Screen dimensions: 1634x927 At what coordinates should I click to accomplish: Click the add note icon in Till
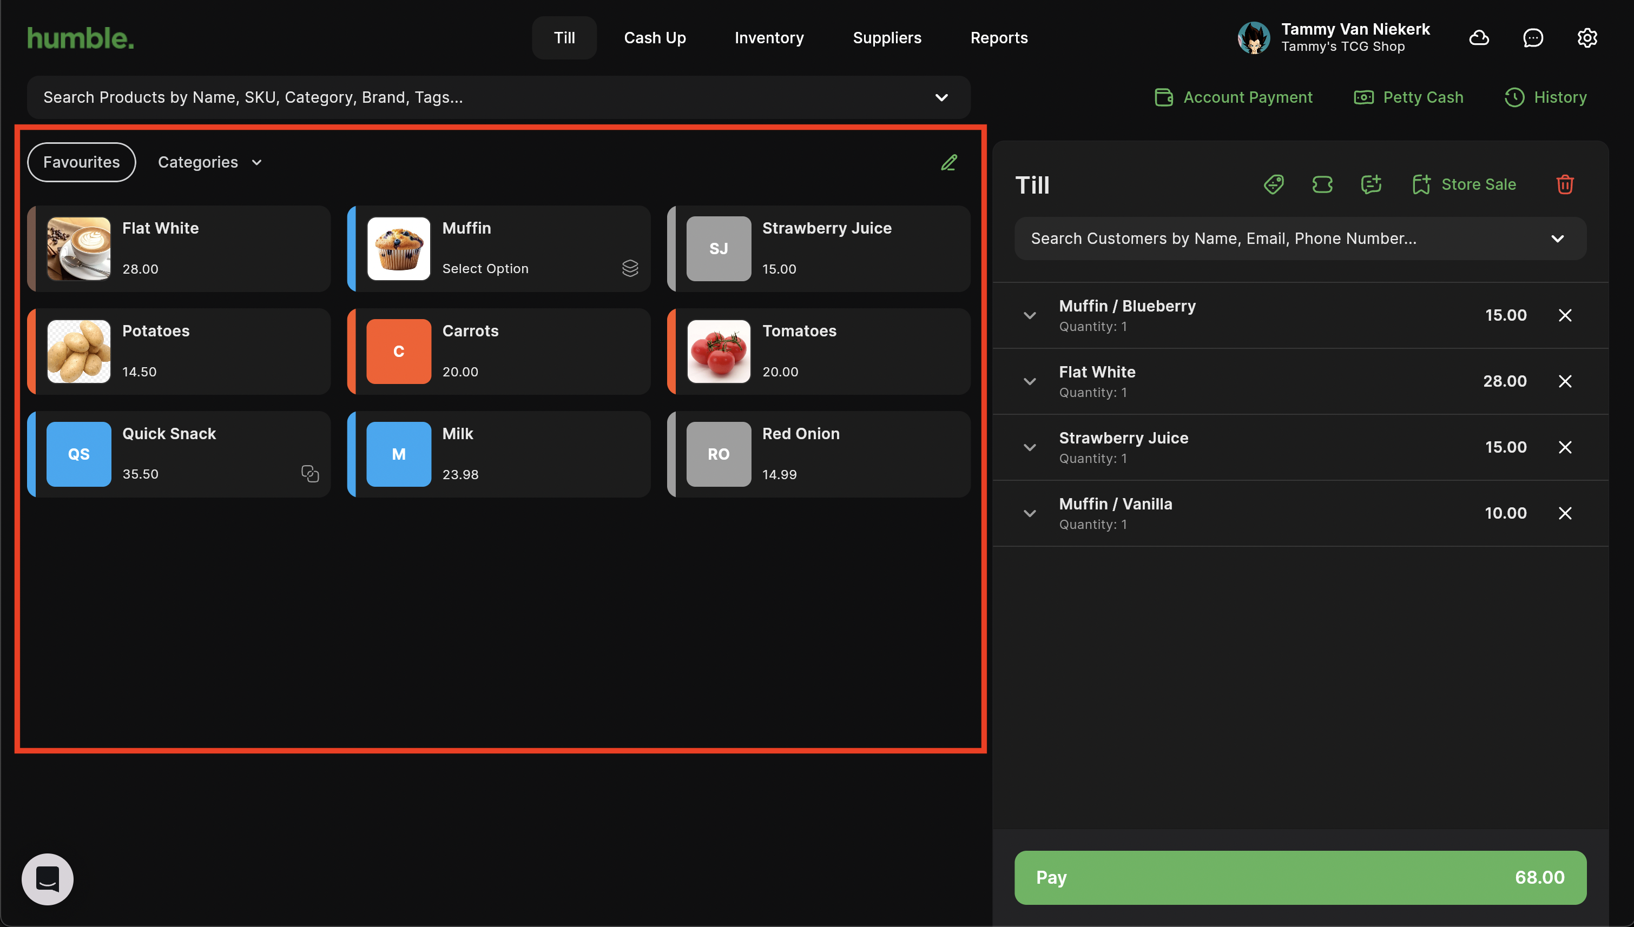(1371, 184)
